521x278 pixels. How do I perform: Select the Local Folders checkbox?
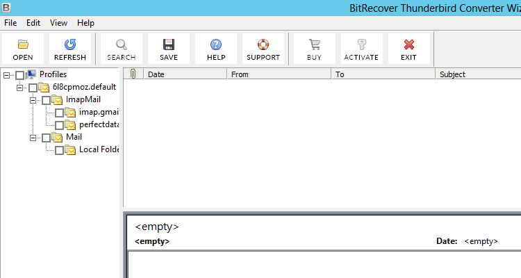pyautogui.click(x=60, y=150)
